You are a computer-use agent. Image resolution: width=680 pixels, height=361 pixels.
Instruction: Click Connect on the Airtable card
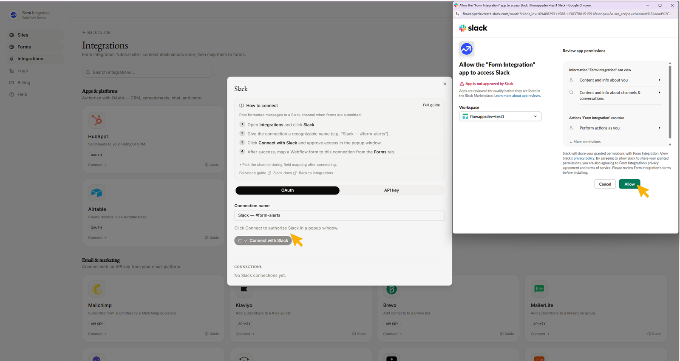[97, 237]
